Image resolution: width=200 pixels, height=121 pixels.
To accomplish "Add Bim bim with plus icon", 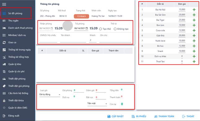I will pyautogui.click(x=194, y=25).
